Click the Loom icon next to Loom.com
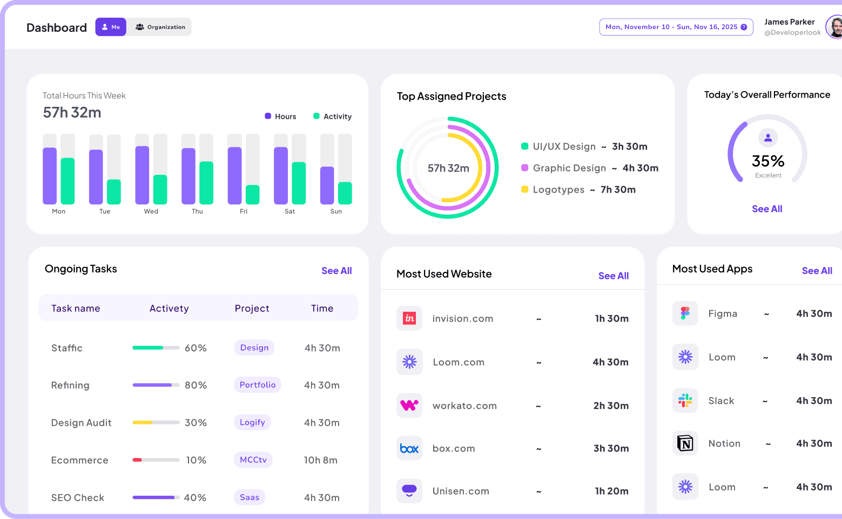 pyautogui.click(x=409, y=362)
